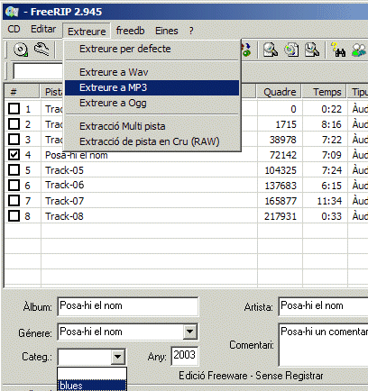Click the CD refresh toolbar icon
This screenshot has height=391, width=368.
pos(21,50)
